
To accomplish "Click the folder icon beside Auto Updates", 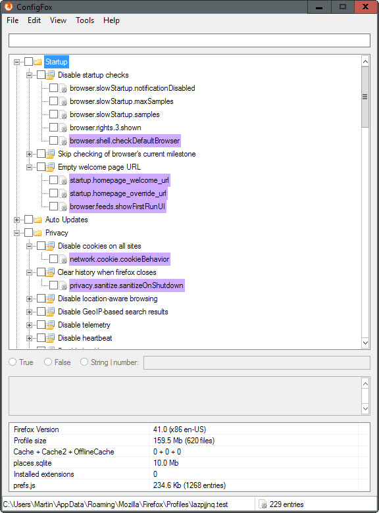I will tap(38, 220).
